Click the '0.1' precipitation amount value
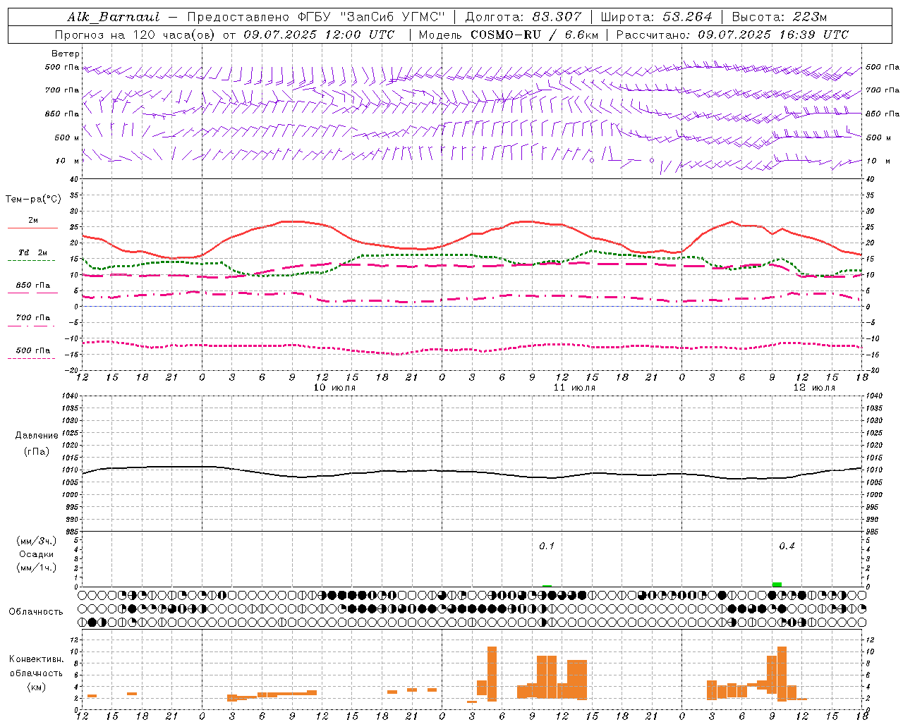This screenshot has height=722, width=903. click(x=547, y=546)
